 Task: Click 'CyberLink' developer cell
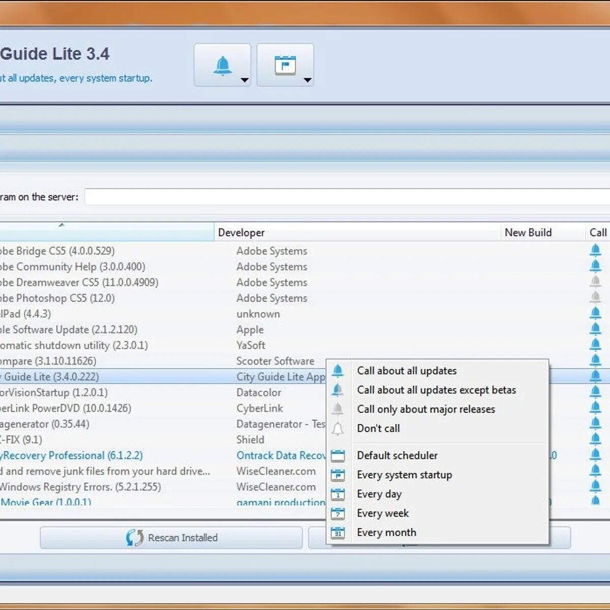259,408
